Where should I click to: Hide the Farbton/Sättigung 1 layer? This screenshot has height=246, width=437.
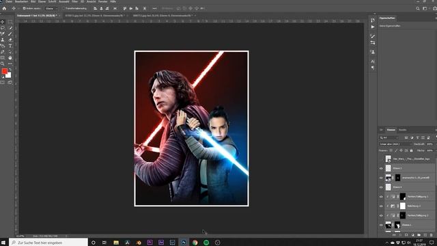point(381,197)
